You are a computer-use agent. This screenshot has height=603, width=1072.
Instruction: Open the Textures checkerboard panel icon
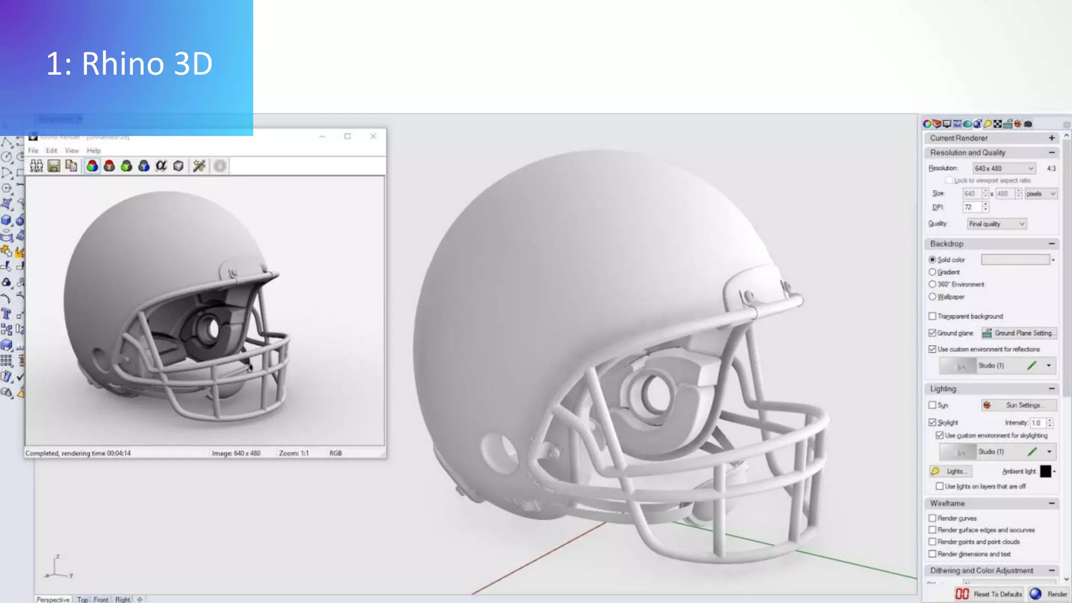pos(998,124)
